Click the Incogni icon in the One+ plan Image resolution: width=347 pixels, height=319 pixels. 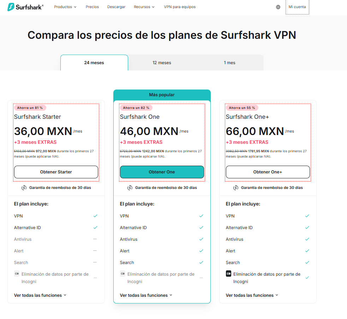tap(228, 274)
